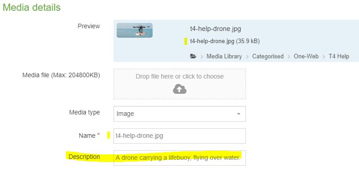The image size is (359, 171).
Task: Click the Media Library breadcrumb link
Action: (x=224, y=56)
